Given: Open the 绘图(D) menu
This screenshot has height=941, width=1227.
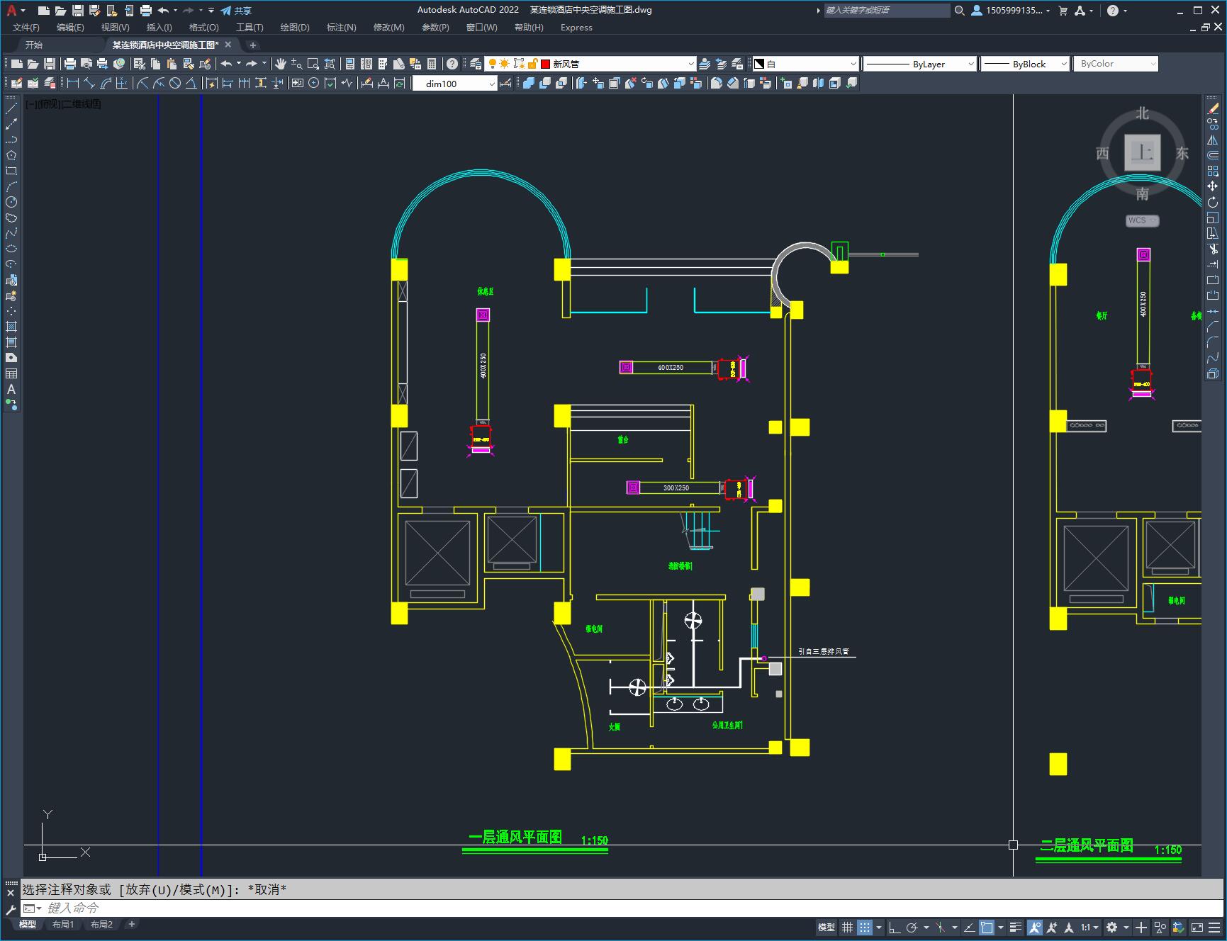Looking at the screenshot, I should click(295, 27).
